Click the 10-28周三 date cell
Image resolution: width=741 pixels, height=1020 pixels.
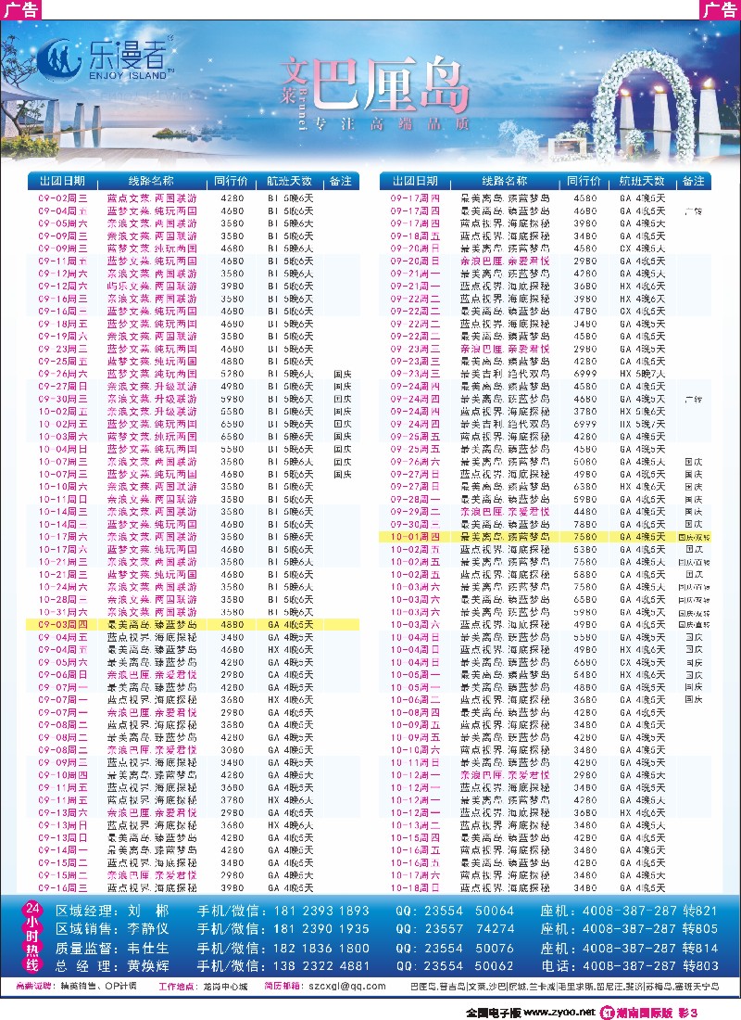(62, 600)
